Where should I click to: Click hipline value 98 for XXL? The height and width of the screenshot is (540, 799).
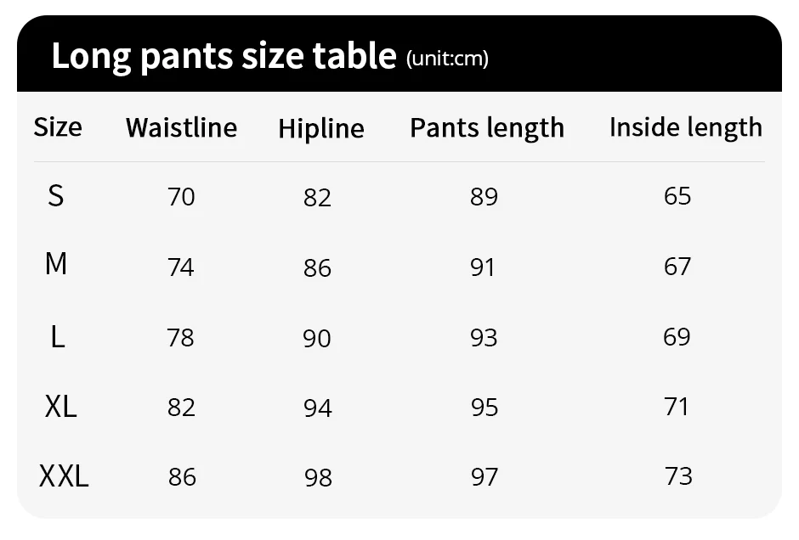[319, 477]
